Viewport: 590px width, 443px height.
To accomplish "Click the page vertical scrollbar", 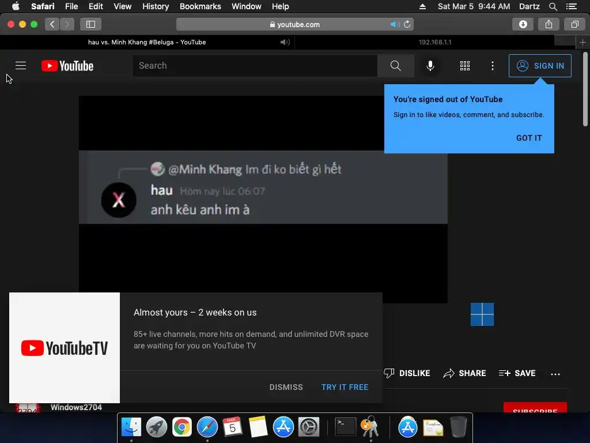I will click(x=585, y=89).
